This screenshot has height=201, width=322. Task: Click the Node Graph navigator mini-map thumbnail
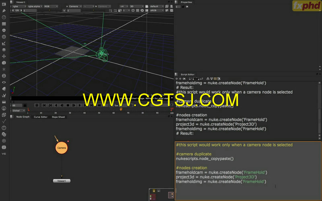point(161,194)
